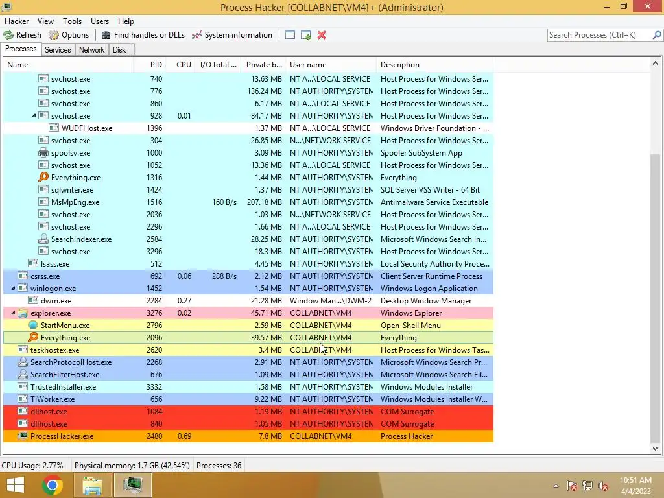Viewport: 664px width, 498px height.
Task: Open the View menu
Action: tap(45, 21)
